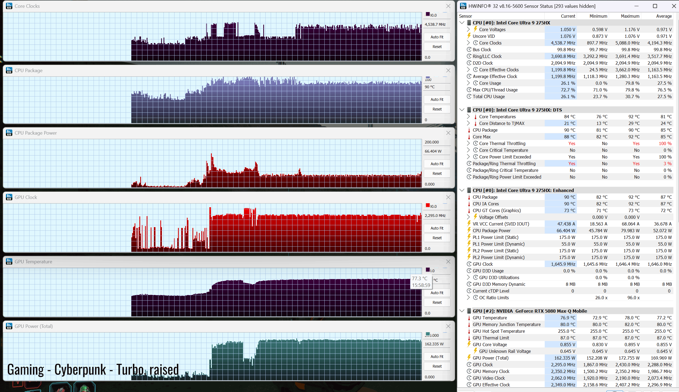The width and height of the screenshot is (679, 392).
Task: Click the 200.000 maximum field in CPU Package Power graph
Action: coord(437,142)
